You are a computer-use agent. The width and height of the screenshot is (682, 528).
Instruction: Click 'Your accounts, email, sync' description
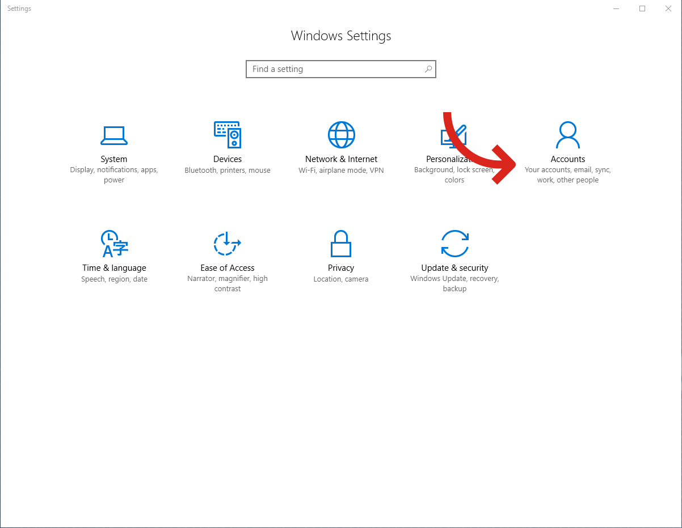coord(568,175)
